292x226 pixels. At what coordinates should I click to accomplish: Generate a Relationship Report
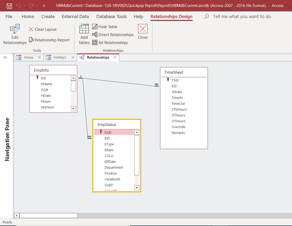point(49,40)
